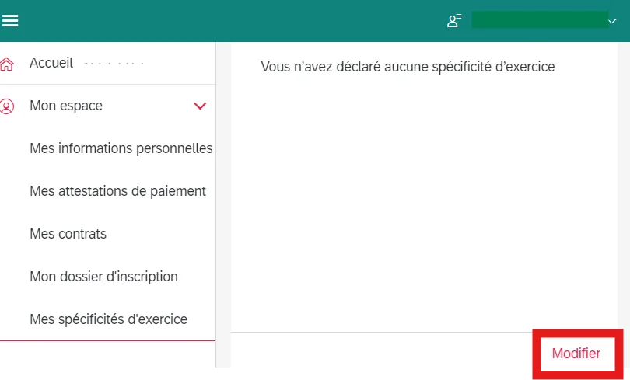Open Mes informations personnelles
The image size is (630, 380).
pyautogui.click(x=121, y=148)
